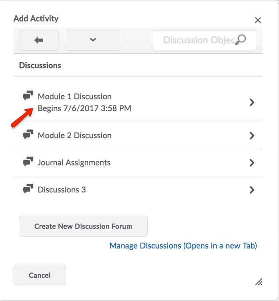The height and width of the screenshot is (301, 279).
Task: Expand Discussions 3 right chevron
Action: coord(252,190)
